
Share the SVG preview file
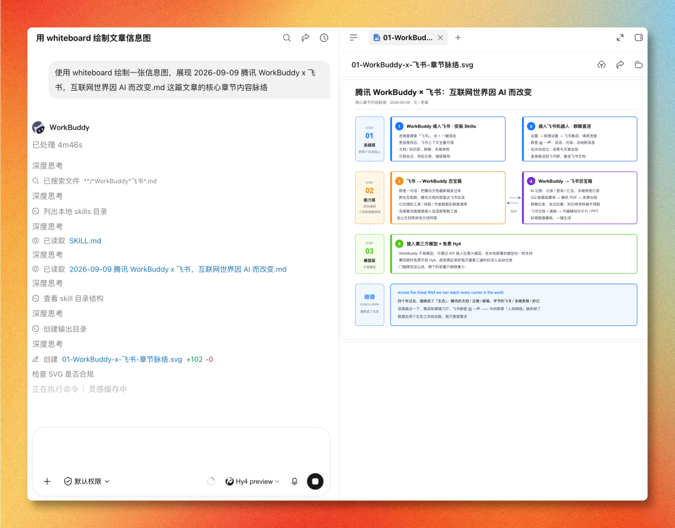point(620,64)
